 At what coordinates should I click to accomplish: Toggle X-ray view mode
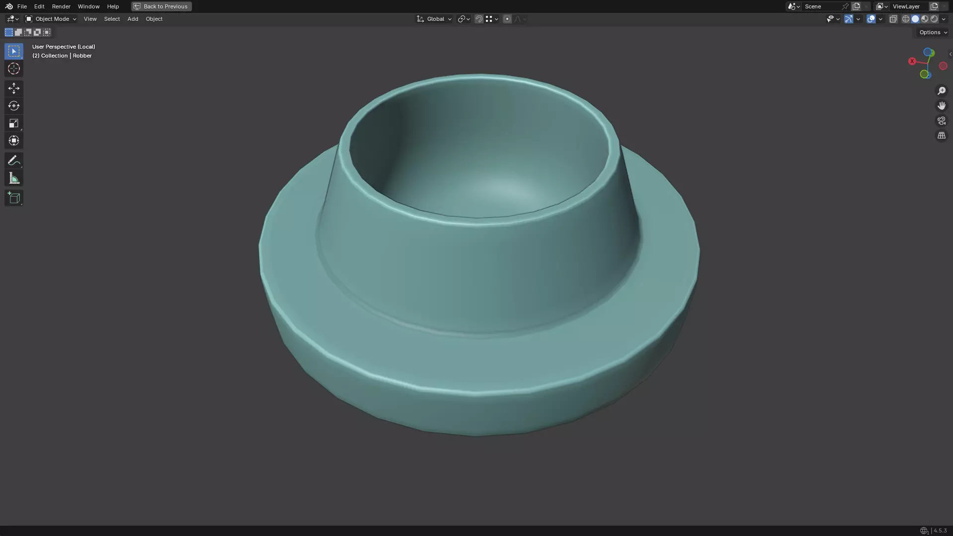[x=893, y=19]
